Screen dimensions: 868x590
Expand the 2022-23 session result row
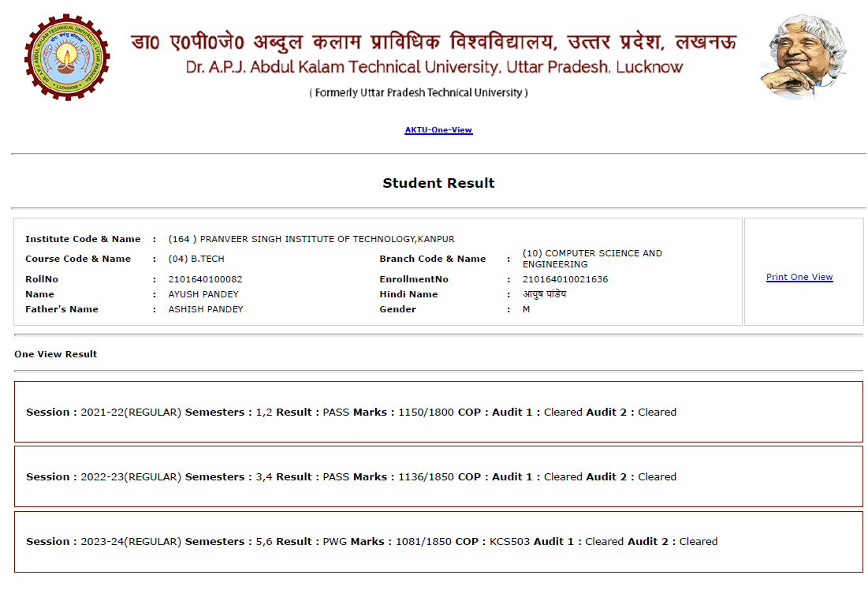click(x=438, y=476)
